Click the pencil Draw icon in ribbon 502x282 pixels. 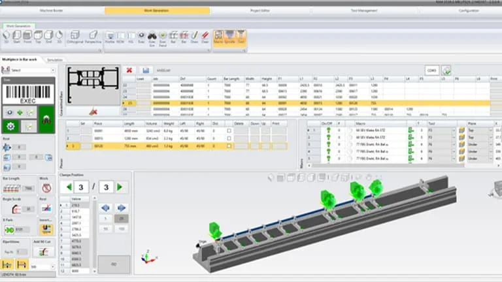click(195, 36)
